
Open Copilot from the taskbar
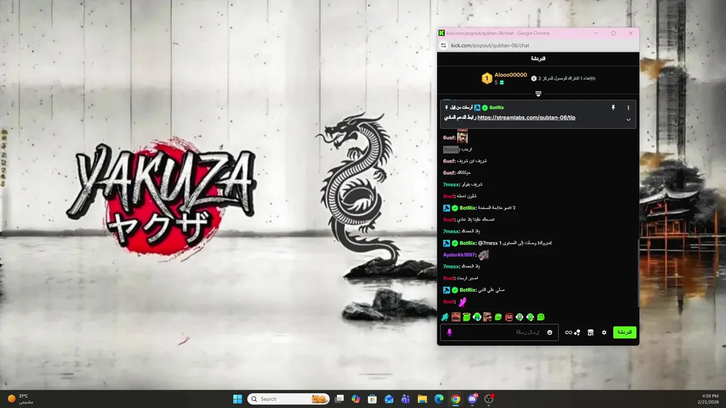pyautogui.click(x=356, y=399)
